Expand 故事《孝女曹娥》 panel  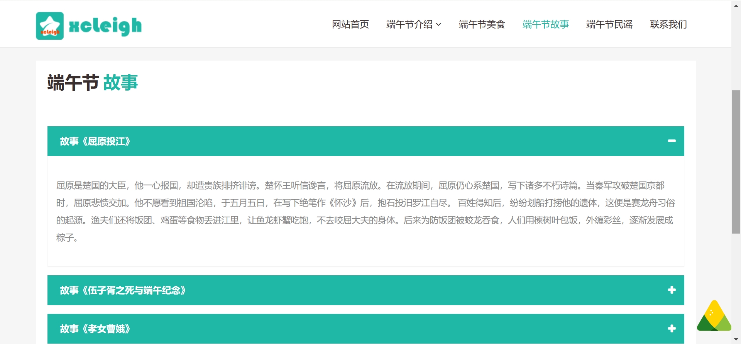(x=366, y=329)
